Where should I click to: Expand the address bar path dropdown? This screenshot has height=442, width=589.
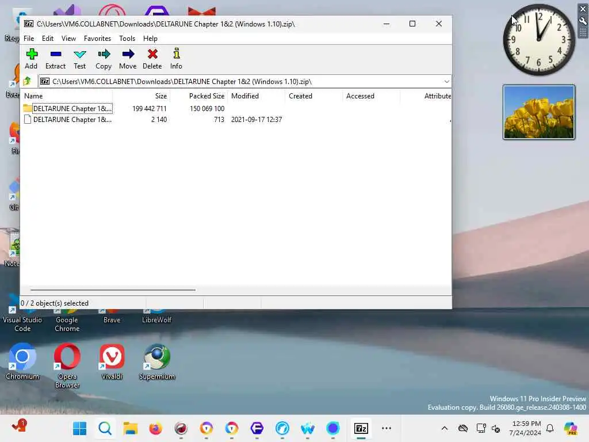(446, 82)
